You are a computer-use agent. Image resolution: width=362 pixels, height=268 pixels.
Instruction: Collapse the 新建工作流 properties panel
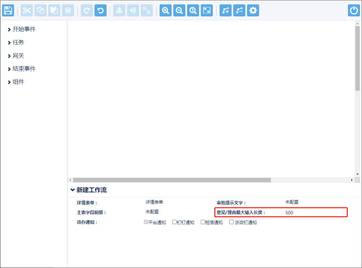(73, 190)
